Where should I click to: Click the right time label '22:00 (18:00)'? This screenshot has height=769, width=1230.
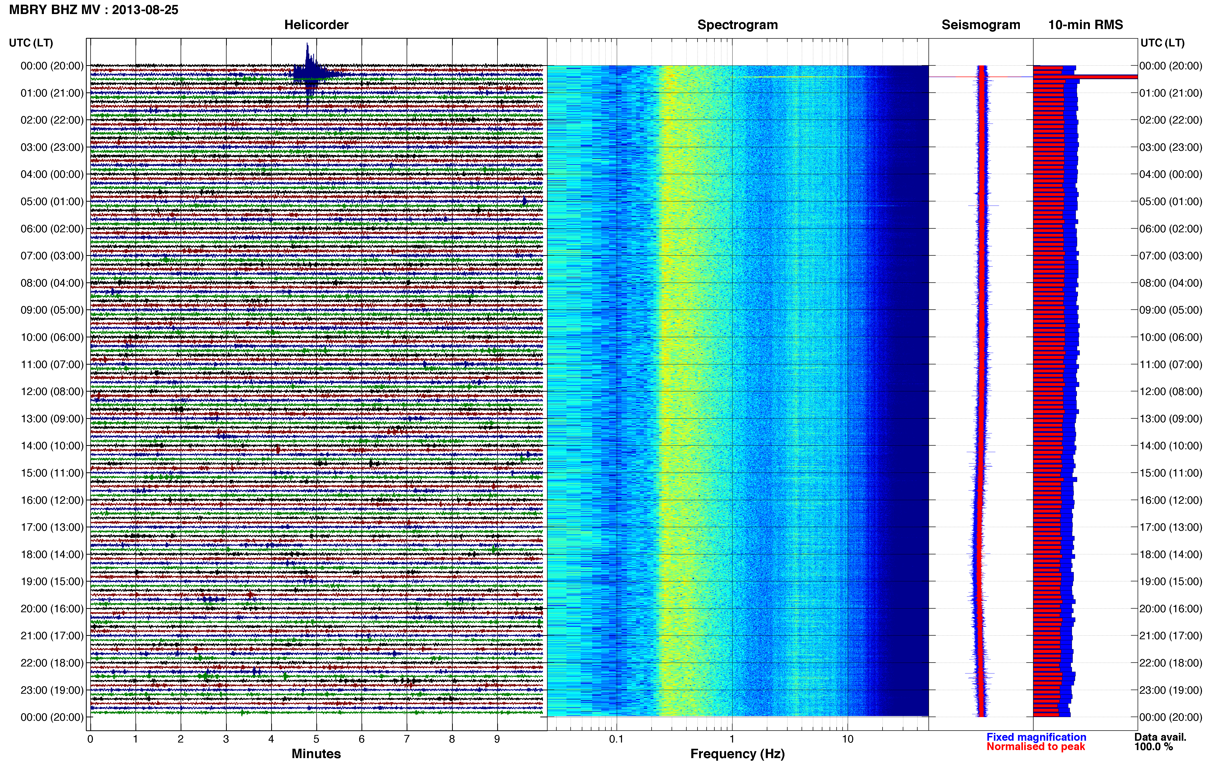(1171, 663)
